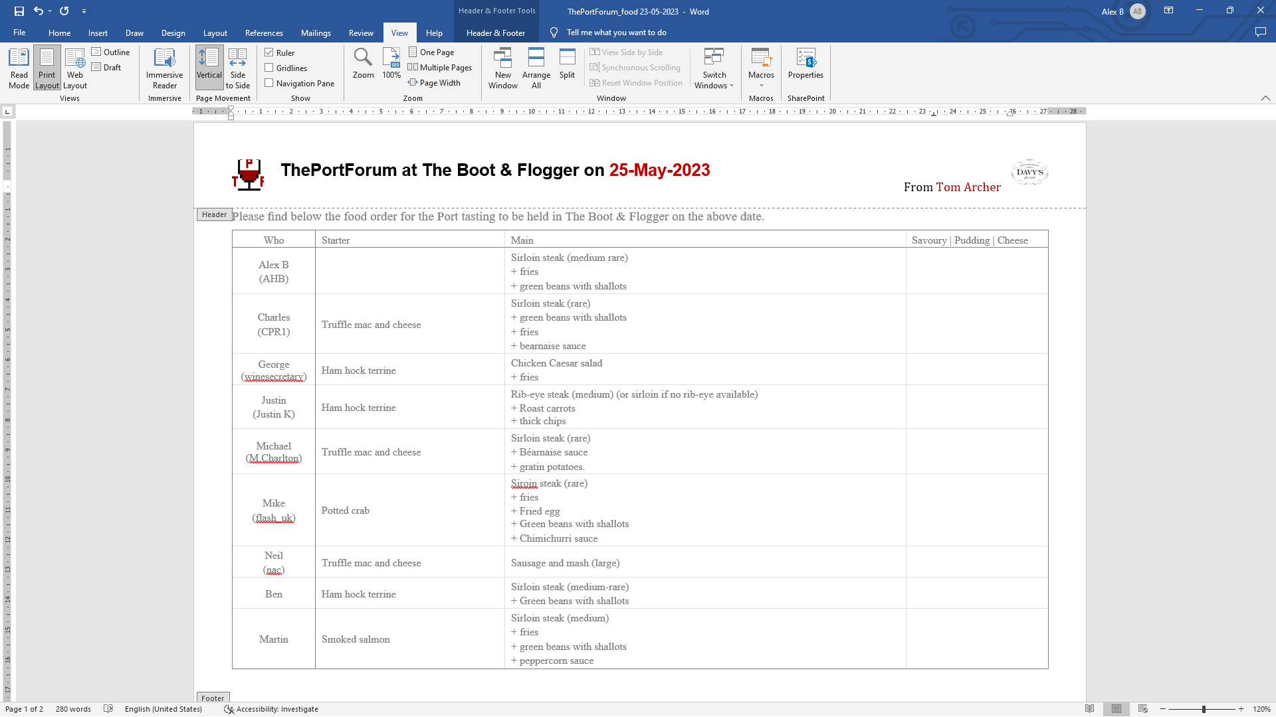
Task: Click the Multiple Pages button
Action: coord(440,68)
